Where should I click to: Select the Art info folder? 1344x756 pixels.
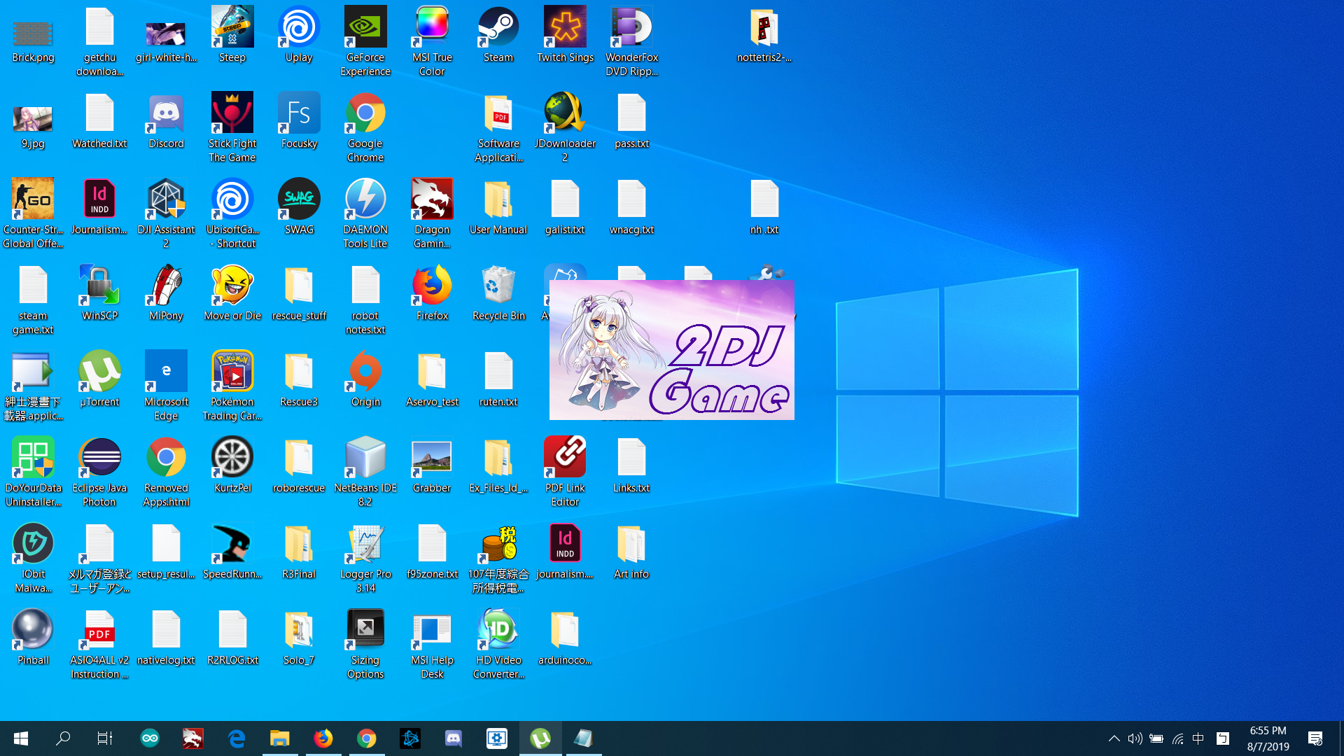point(631,552)
